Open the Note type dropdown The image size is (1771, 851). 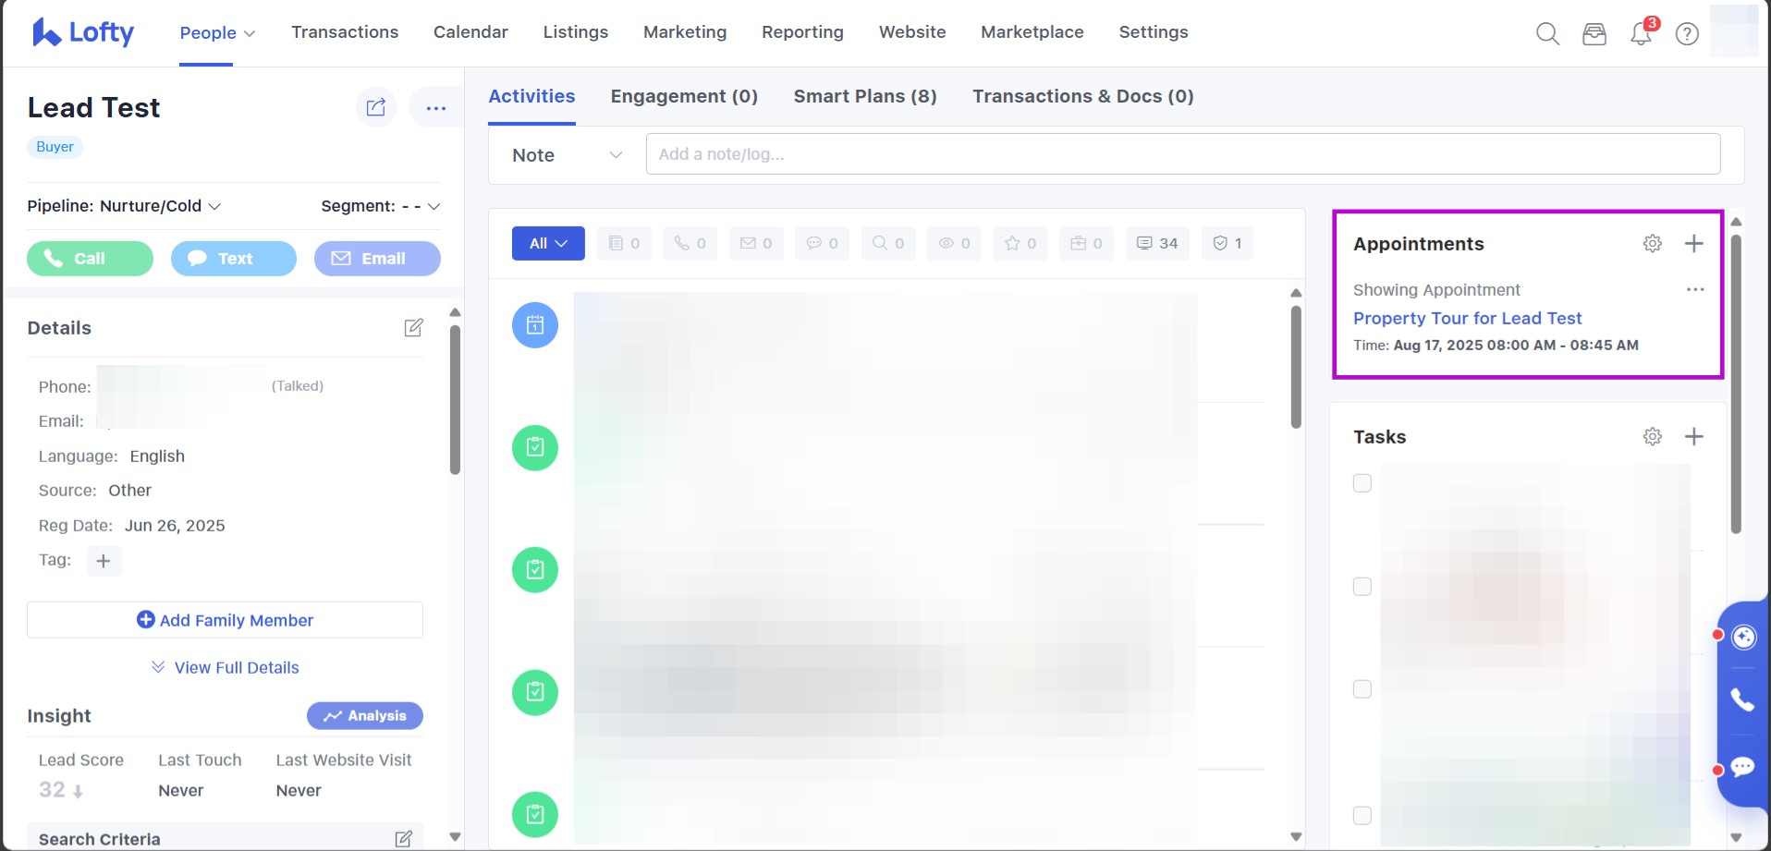[566, 155]
